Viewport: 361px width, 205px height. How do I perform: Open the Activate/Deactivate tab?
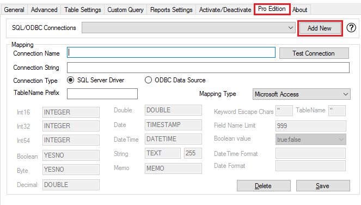click(x=225, y=10)
